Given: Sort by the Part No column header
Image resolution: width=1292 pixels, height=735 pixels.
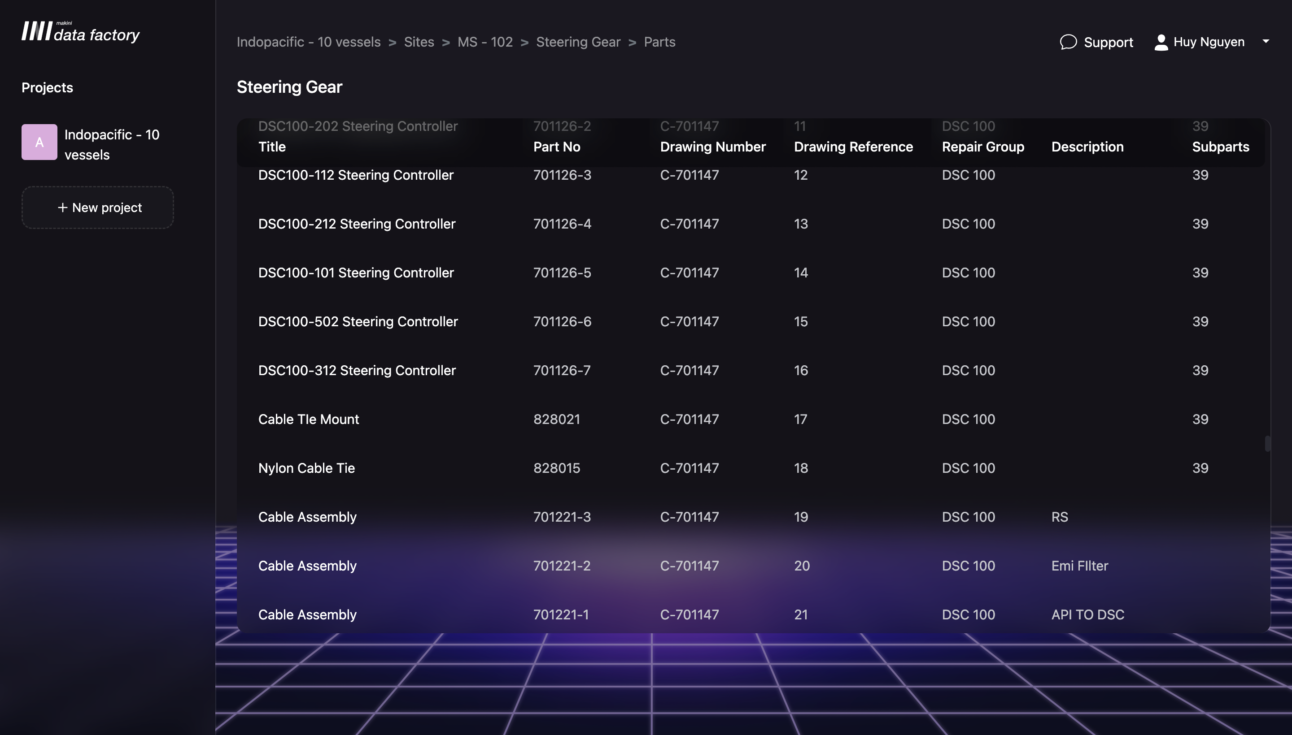Looking at the screenshot, I should [x=556, y=147].
